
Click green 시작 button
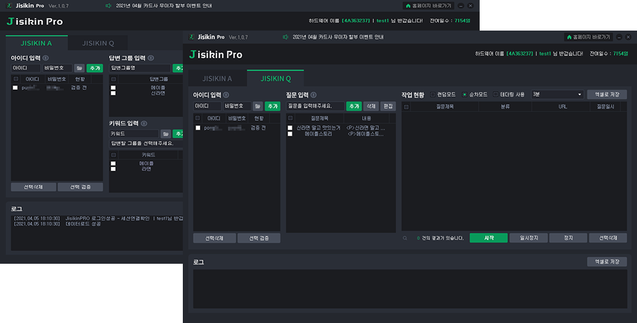(489, 238)
